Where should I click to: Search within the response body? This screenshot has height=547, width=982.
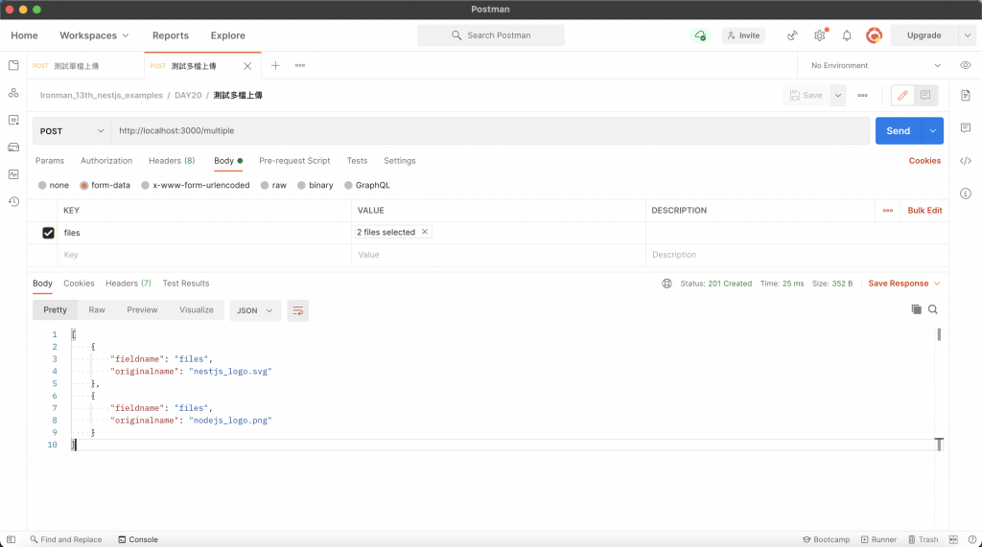pyautogui.click(x=932, y=309)
